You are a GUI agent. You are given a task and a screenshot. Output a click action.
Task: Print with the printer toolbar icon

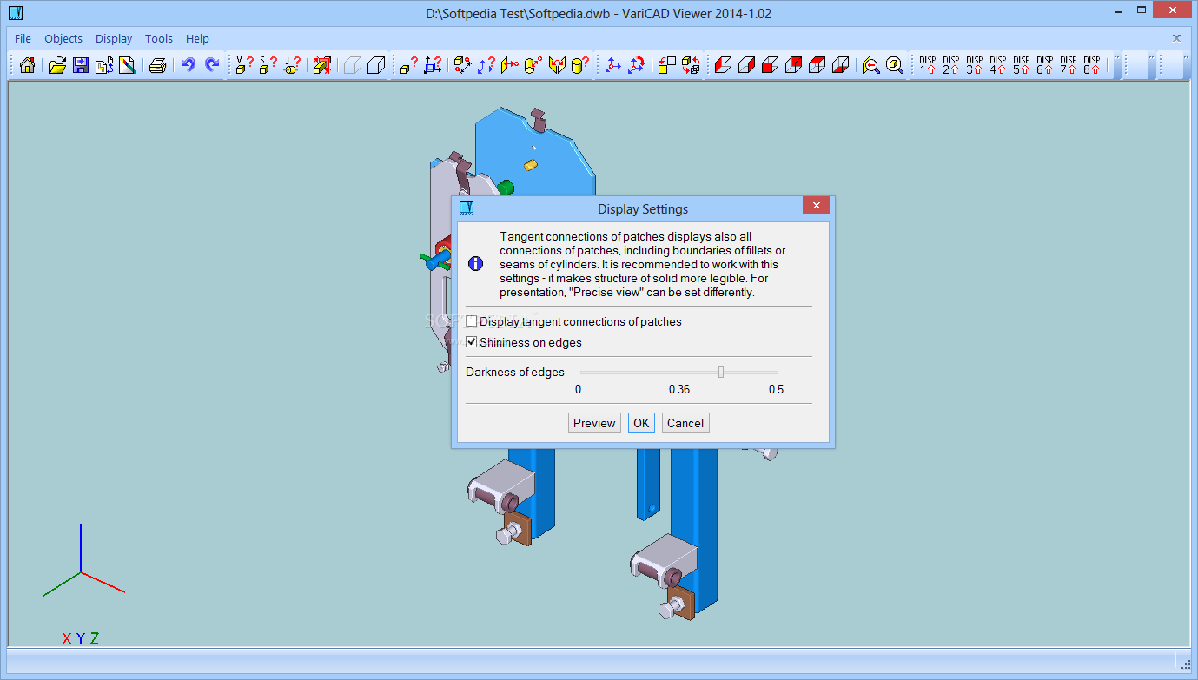(157, 65)
